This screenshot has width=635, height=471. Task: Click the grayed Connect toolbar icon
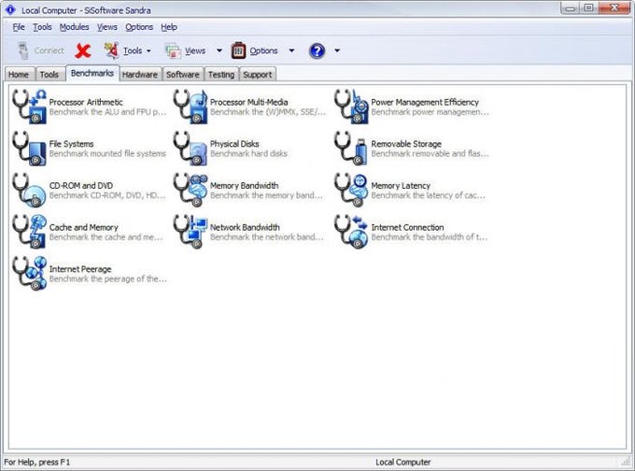[x=23, y=50]
